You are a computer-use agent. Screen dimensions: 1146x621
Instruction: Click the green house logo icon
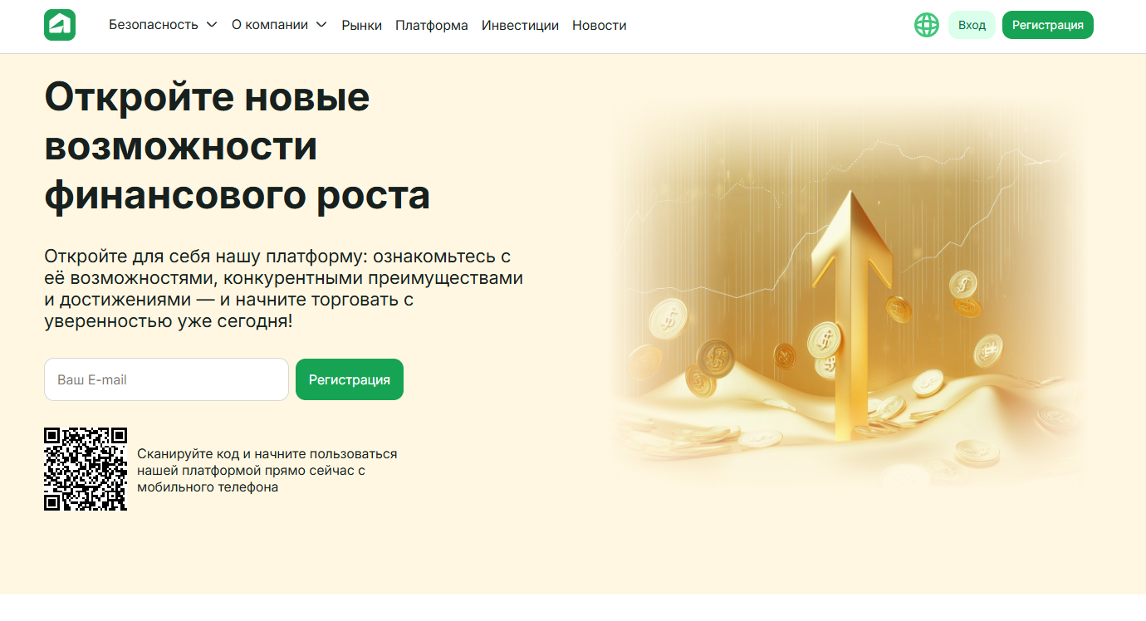click(60, 25)
